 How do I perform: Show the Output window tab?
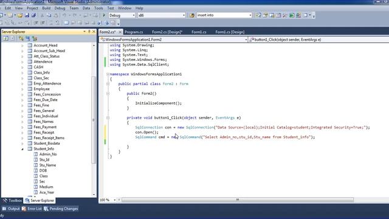(11, 209)
